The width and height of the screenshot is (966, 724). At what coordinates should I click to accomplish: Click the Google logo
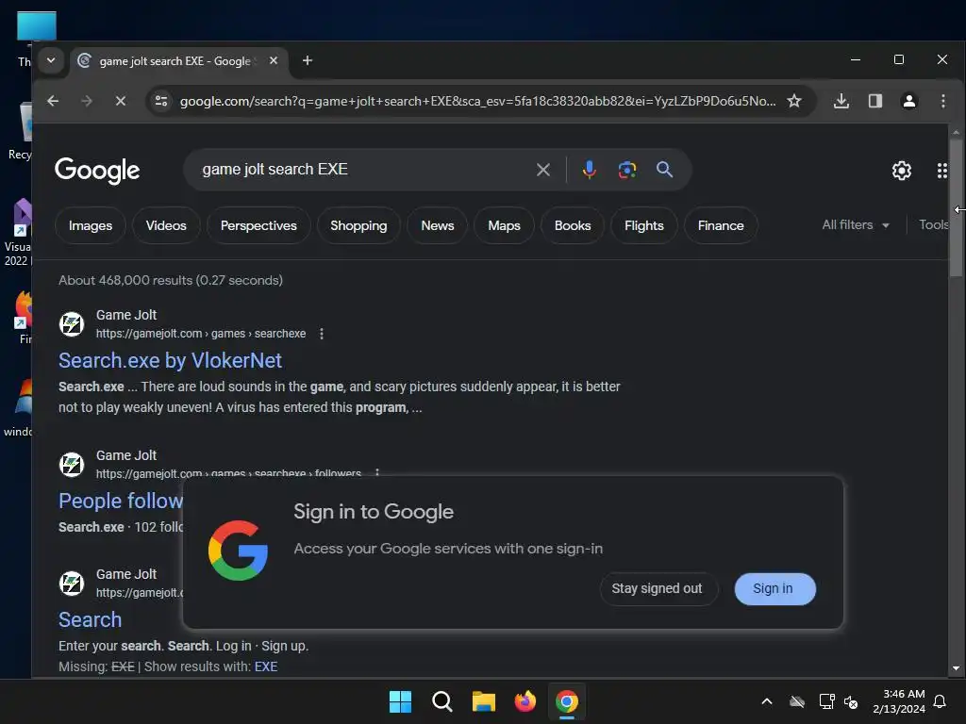(97, 171)
